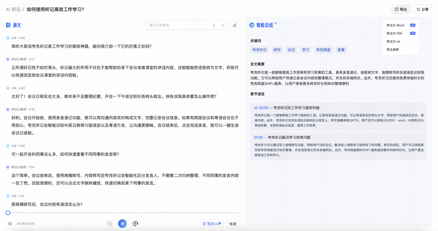This screenshot has width=438, height=231.
Task: Go to next search match arrow
Action: point(223,25)
